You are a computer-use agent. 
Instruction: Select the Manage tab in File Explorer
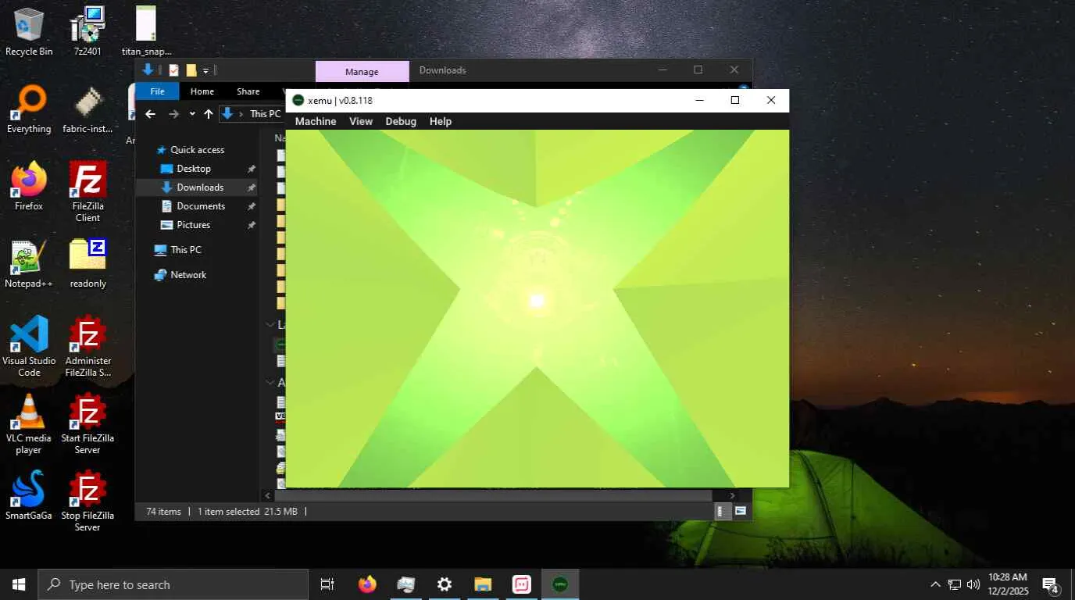tap(362, 71)
